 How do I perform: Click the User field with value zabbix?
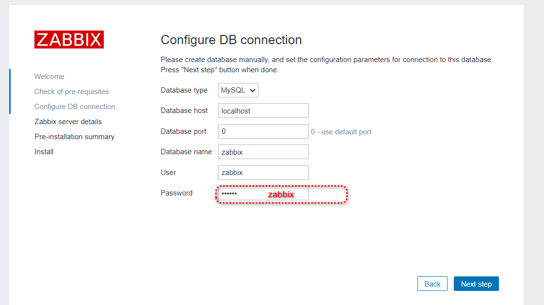263,172
